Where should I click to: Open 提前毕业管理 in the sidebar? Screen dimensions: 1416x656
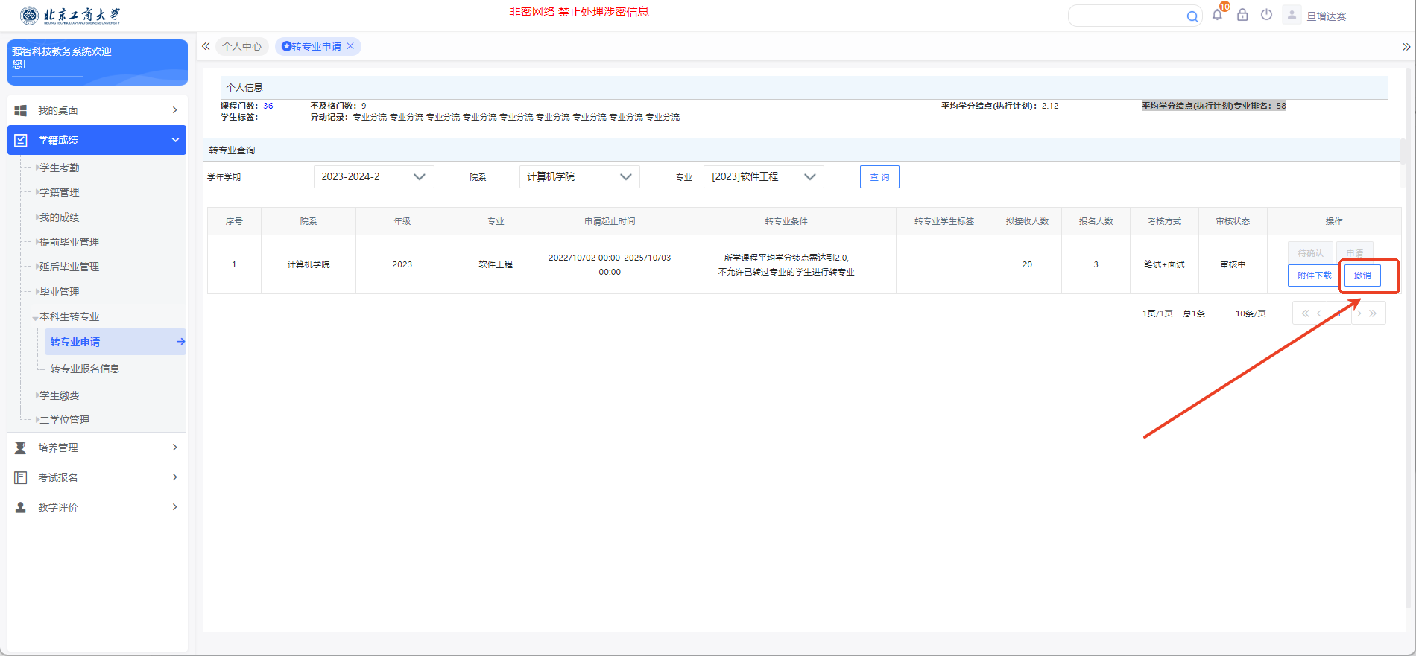pyautogui.click(x=69, y=242)
